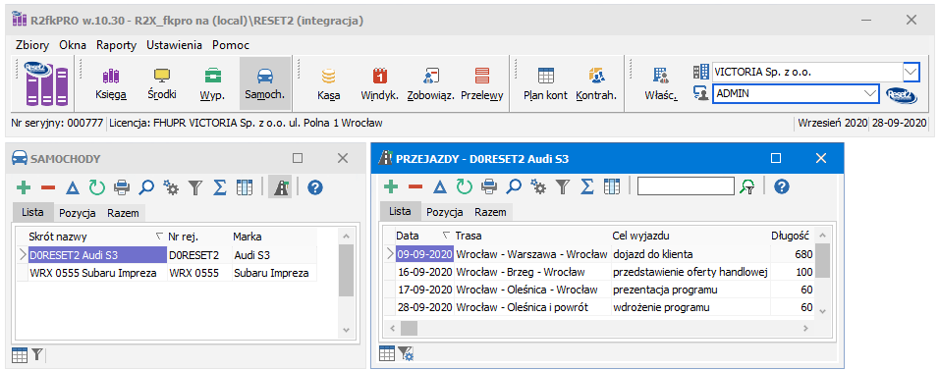This screenshot has height=370, width=939.
Task: Open the Właśc. settings
Action: (x=660, y=83)
